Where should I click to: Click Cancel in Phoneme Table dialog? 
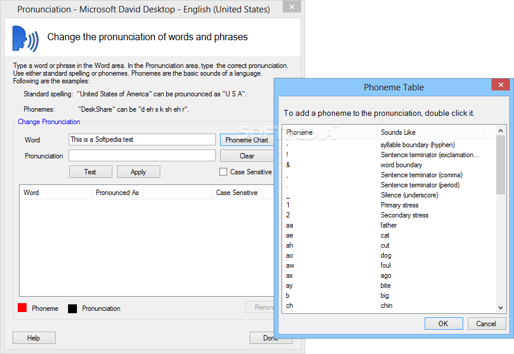(x=486, y=323)
